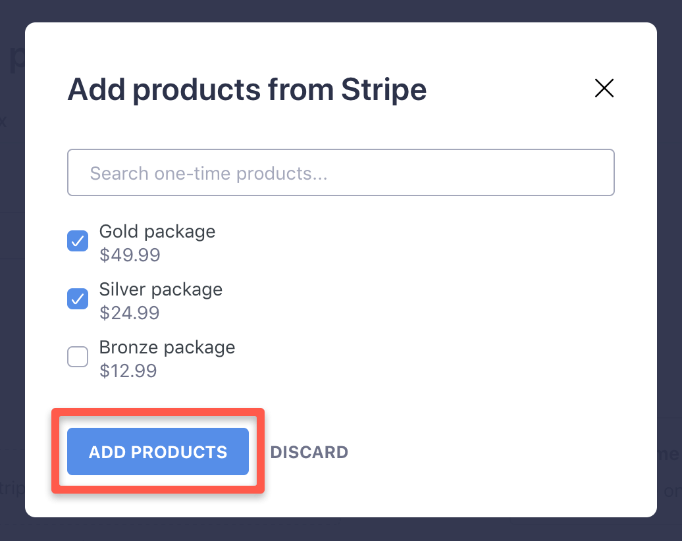
Task: Click the Add products from Stripe title
Action: coord(246,90)
